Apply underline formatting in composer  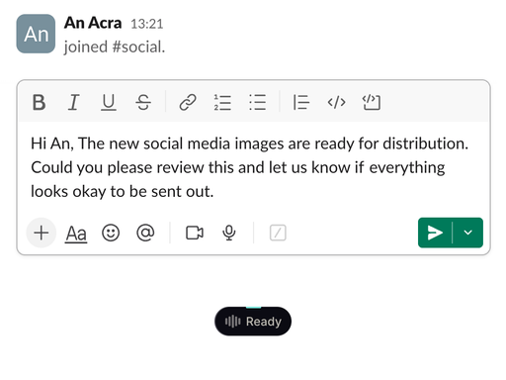(109, 102)
